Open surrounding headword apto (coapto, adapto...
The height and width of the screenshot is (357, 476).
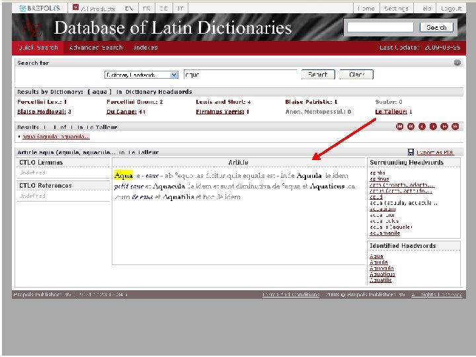click(x=402, y=185)
